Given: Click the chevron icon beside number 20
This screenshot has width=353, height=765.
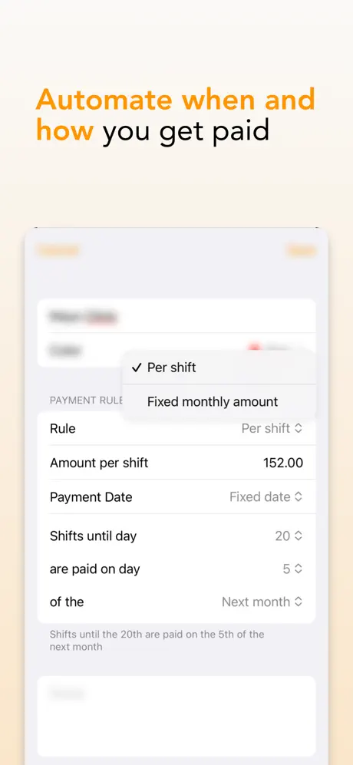Looking at the screenshot, I should tap(299, 536).
